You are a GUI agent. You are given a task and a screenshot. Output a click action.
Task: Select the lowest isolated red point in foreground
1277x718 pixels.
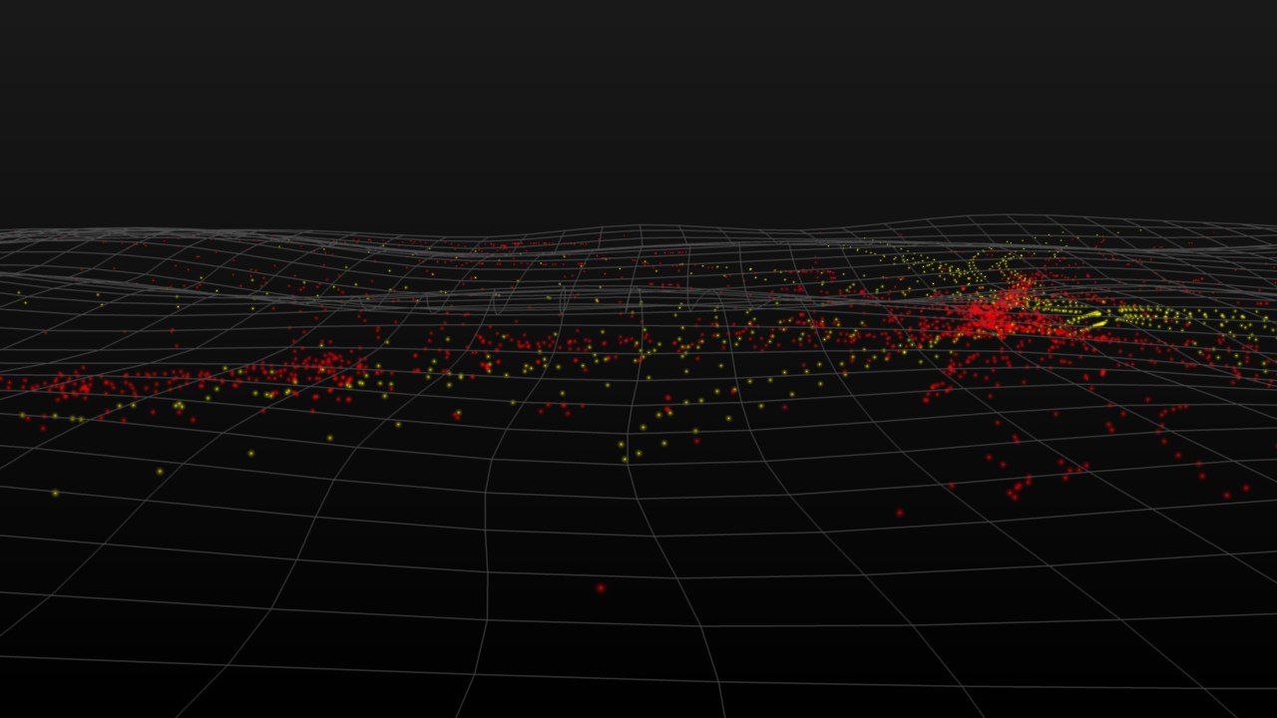coord(601,587)
